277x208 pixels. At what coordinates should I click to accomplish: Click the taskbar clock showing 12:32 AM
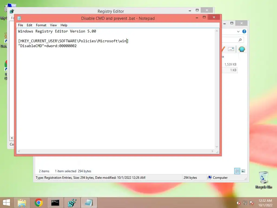(265, 203)
